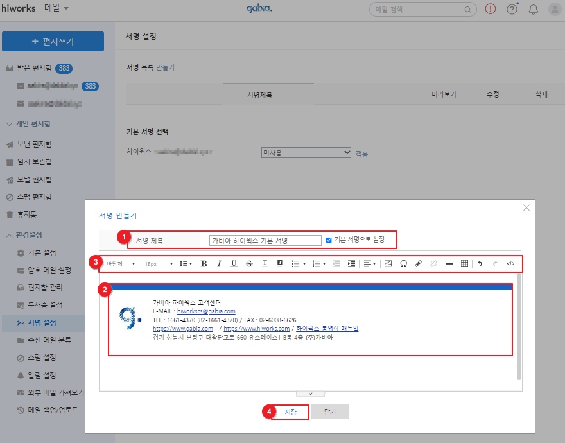Screen dimensions: 565x443
Task: Open the text alignment dropdown
Action: [x=370, y=263]
